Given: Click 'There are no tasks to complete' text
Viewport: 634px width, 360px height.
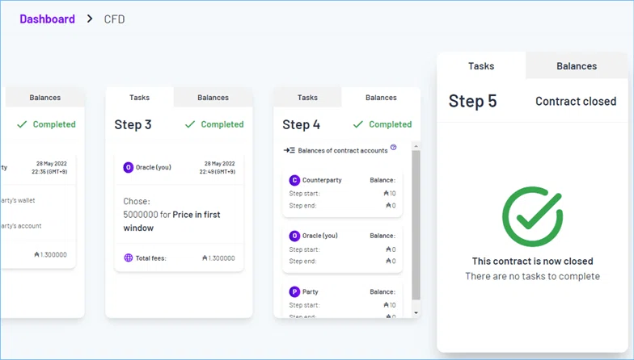Looking at the screenshot, I should pos(532,276).
